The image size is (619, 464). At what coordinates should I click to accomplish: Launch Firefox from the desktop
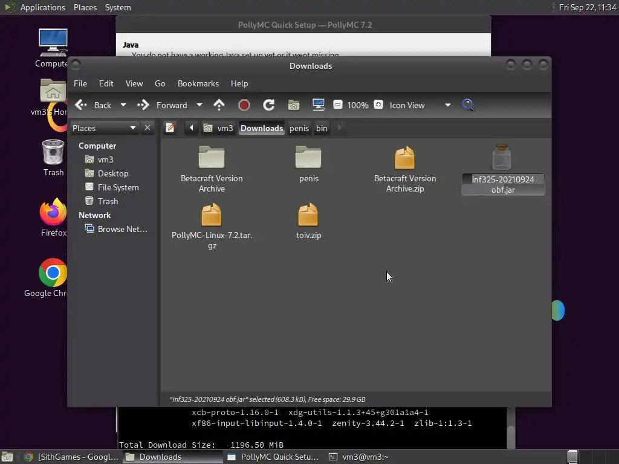[53, 217]
